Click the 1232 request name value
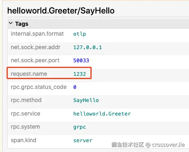The width and height of the screenshot is (189, 152). (80, 74)
